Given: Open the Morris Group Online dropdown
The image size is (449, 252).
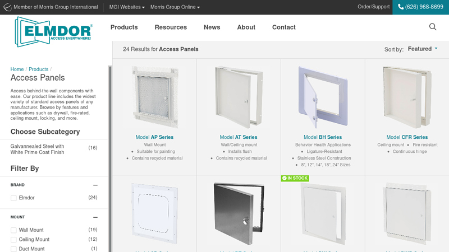Looking at the screenshot, I should pyautogui.click(x=175, y=7).
